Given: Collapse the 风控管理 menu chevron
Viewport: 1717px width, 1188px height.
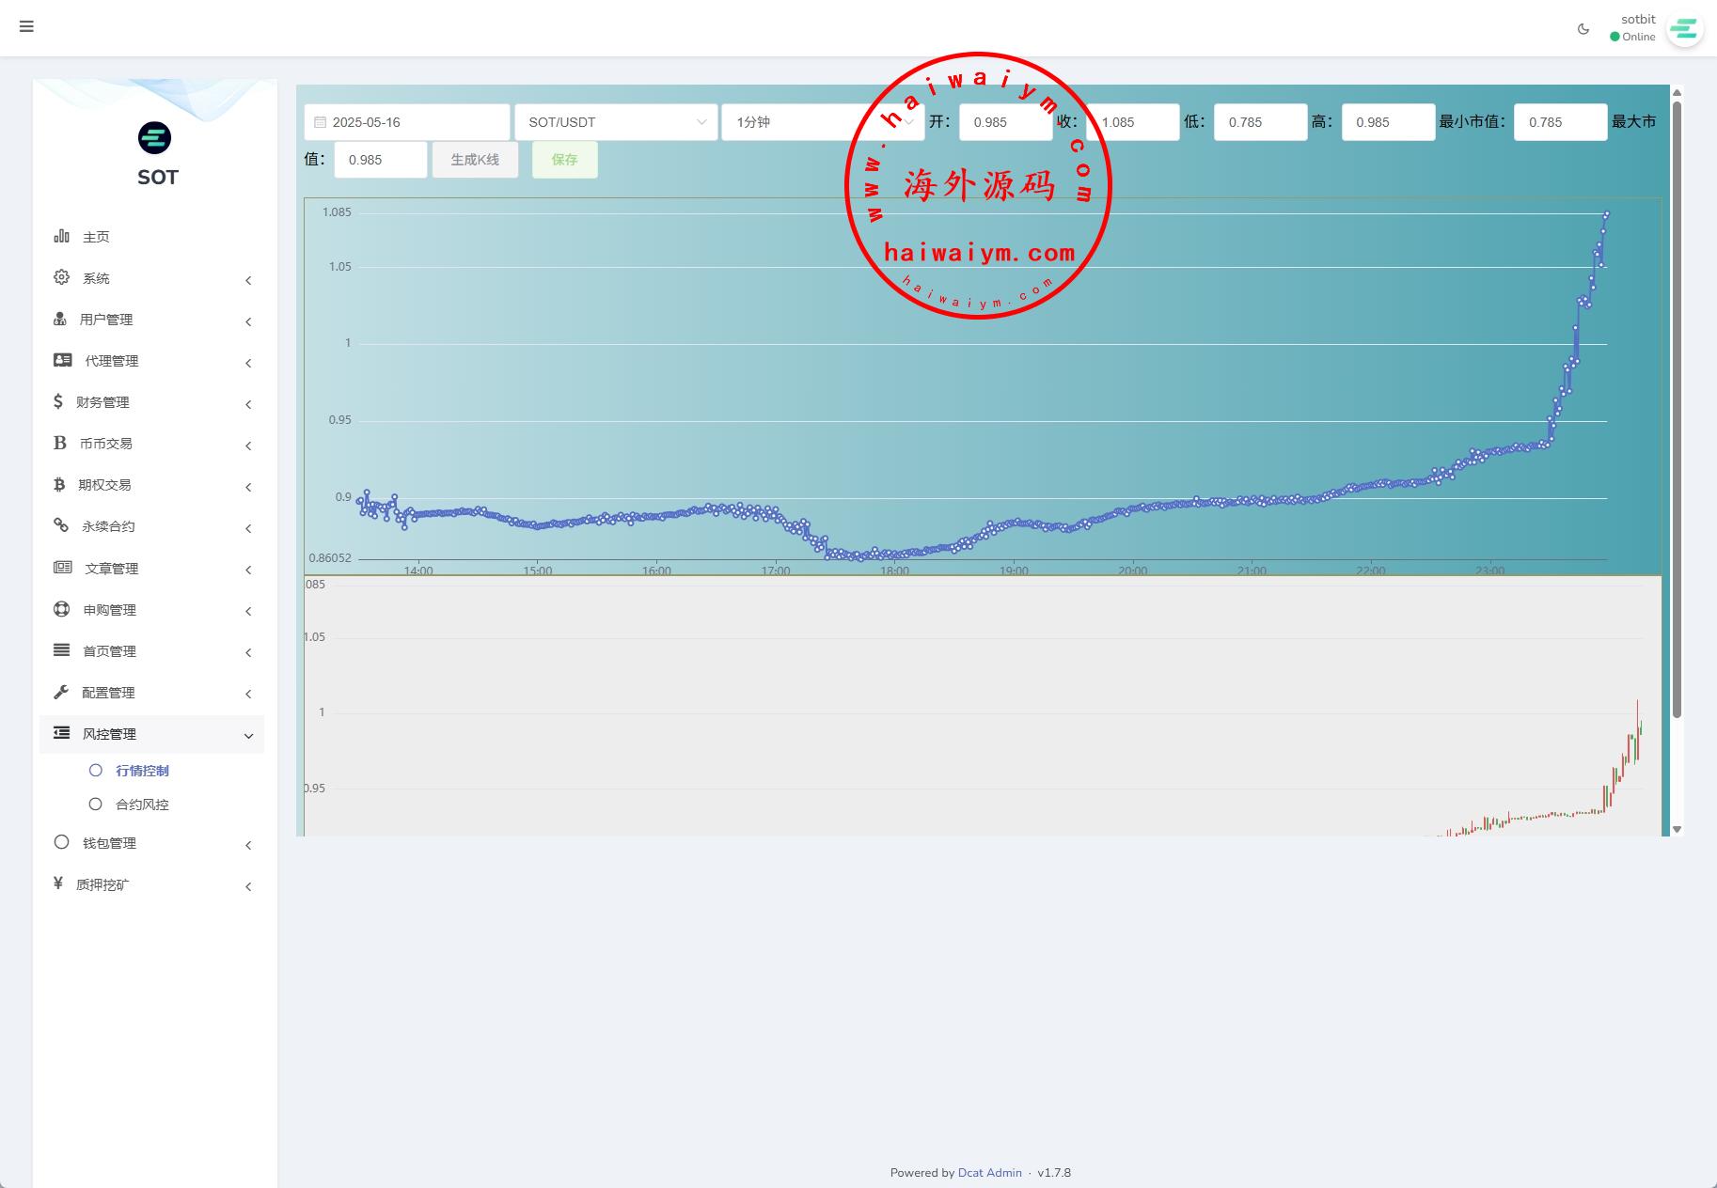Looking at the screenshot, I should pos(248,736).
